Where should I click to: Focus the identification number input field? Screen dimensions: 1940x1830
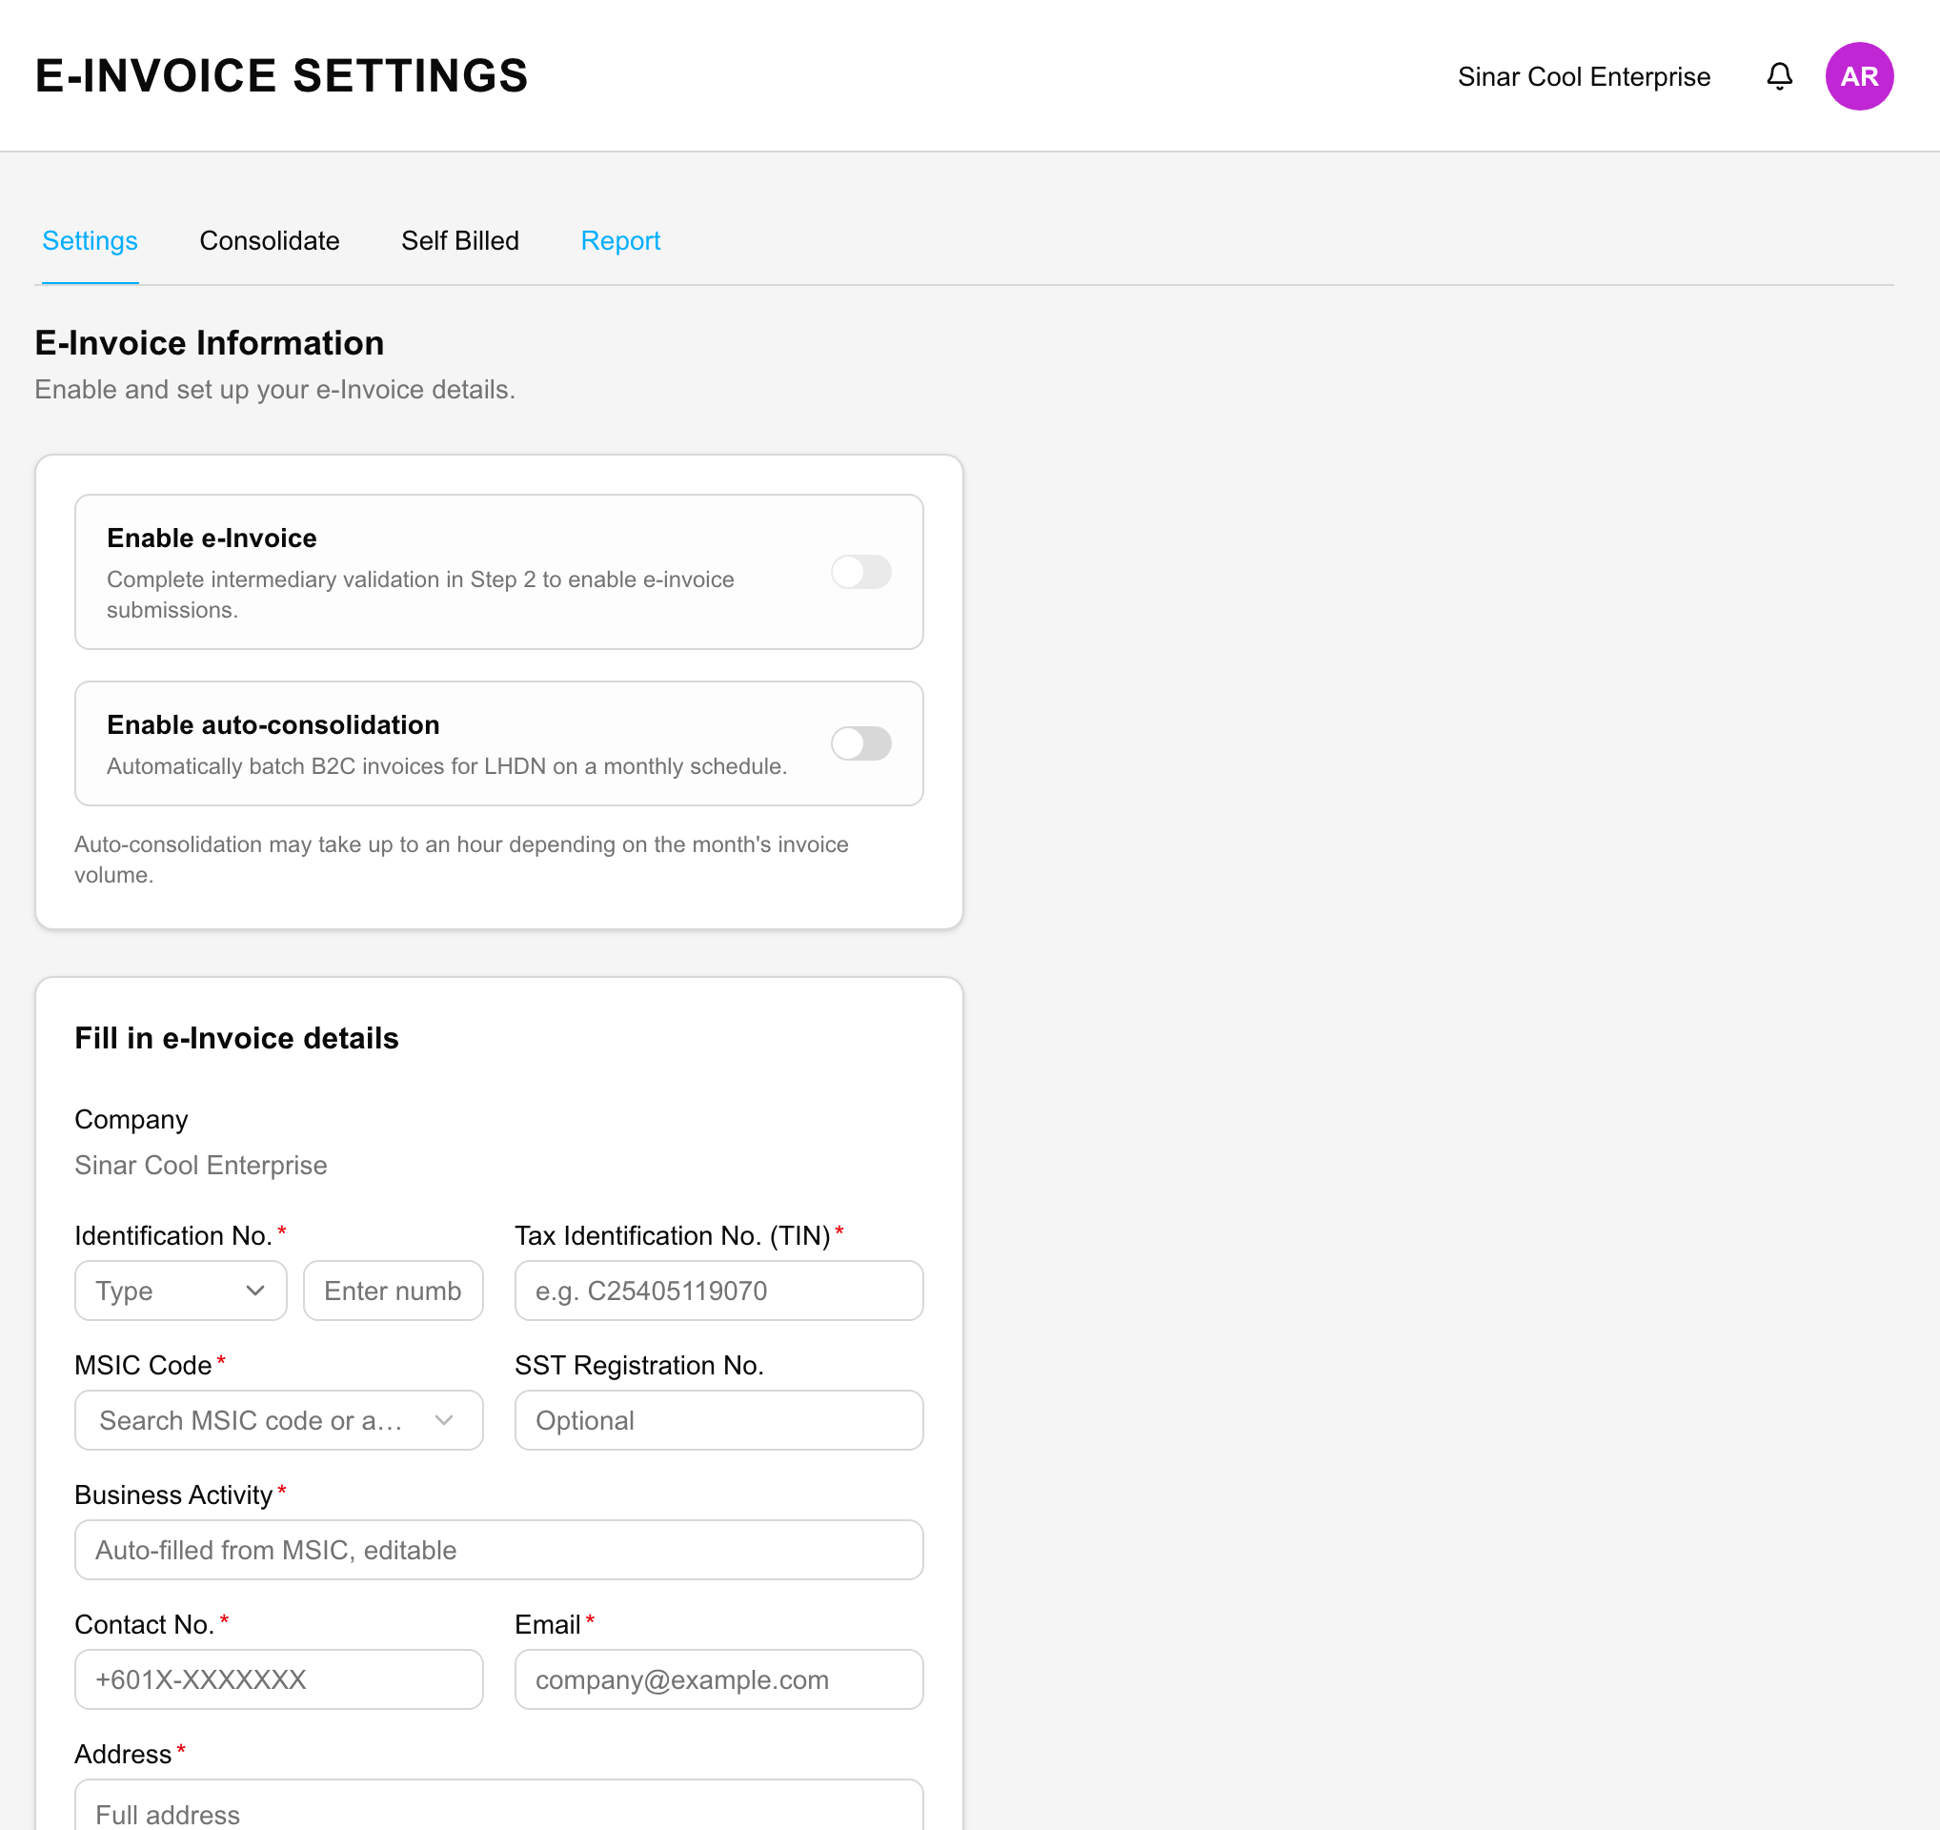point(394,1291)
